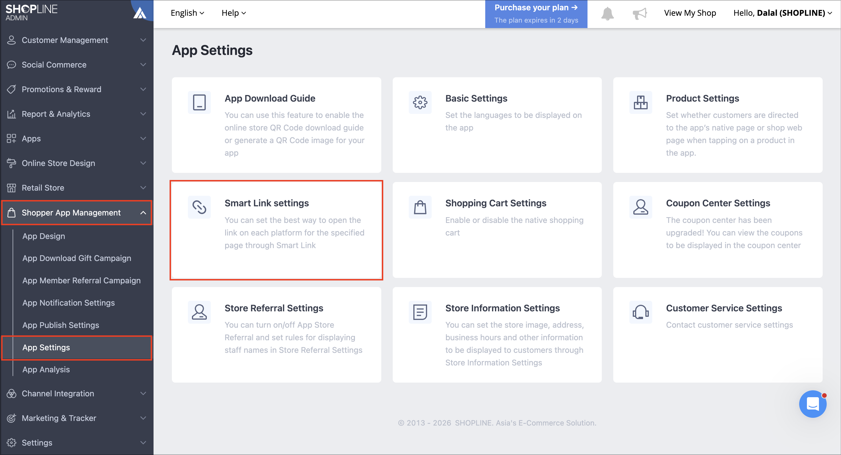The image size is (841, 455).
Task: Open the chat support bubble icon
Action: (x=813, y=404)
